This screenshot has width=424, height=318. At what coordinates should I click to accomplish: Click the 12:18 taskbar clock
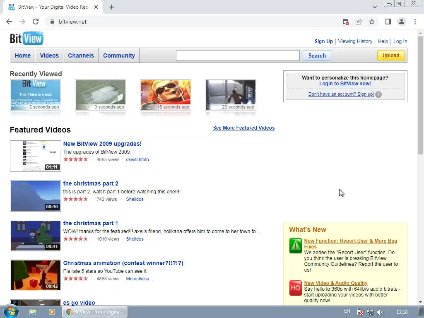pyautogui.click(x=402, y=312)
